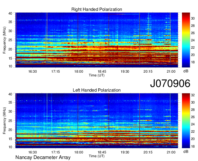The height and width of the screenshot is (161, 198).
Task: Click the "35" frequency tick of Left Handed plot
Action: point(10,102)
